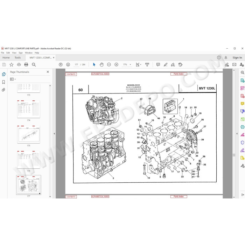This screenshot has width=245, height=245.
Task: Open Export PDF tool in right rail
Action: pos(242,80)
